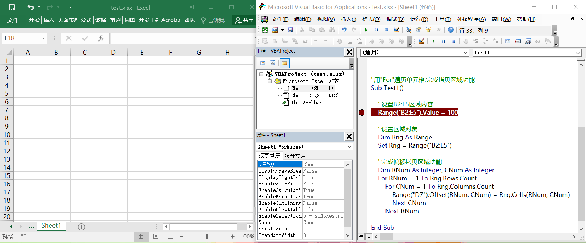
Task: Save the VBA project with the floppy icon
Action: pos(290,30)
